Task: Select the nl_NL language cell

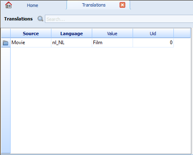Action: [x=71, y=43]
